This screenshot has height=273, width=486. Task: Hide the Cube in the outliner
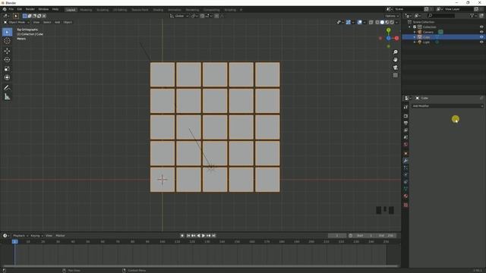click(481, 37)
